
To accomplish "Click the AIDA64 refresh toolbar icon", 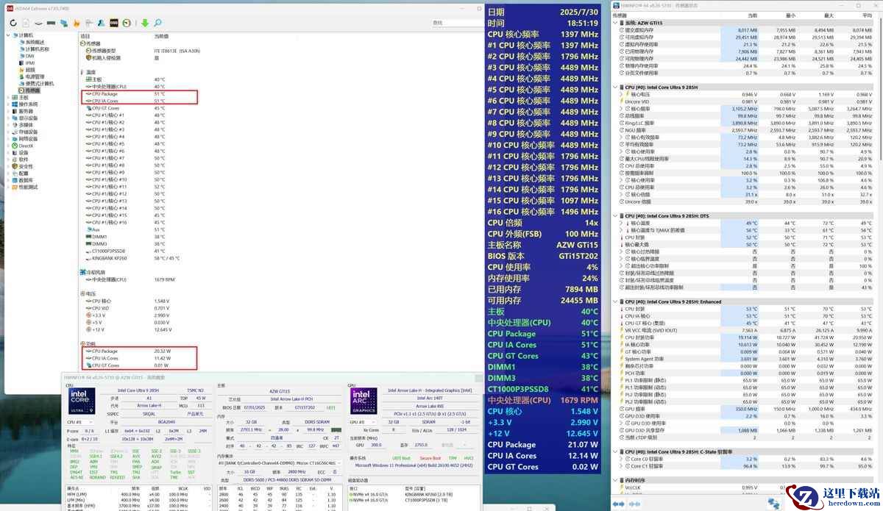I will pos(13,23).
